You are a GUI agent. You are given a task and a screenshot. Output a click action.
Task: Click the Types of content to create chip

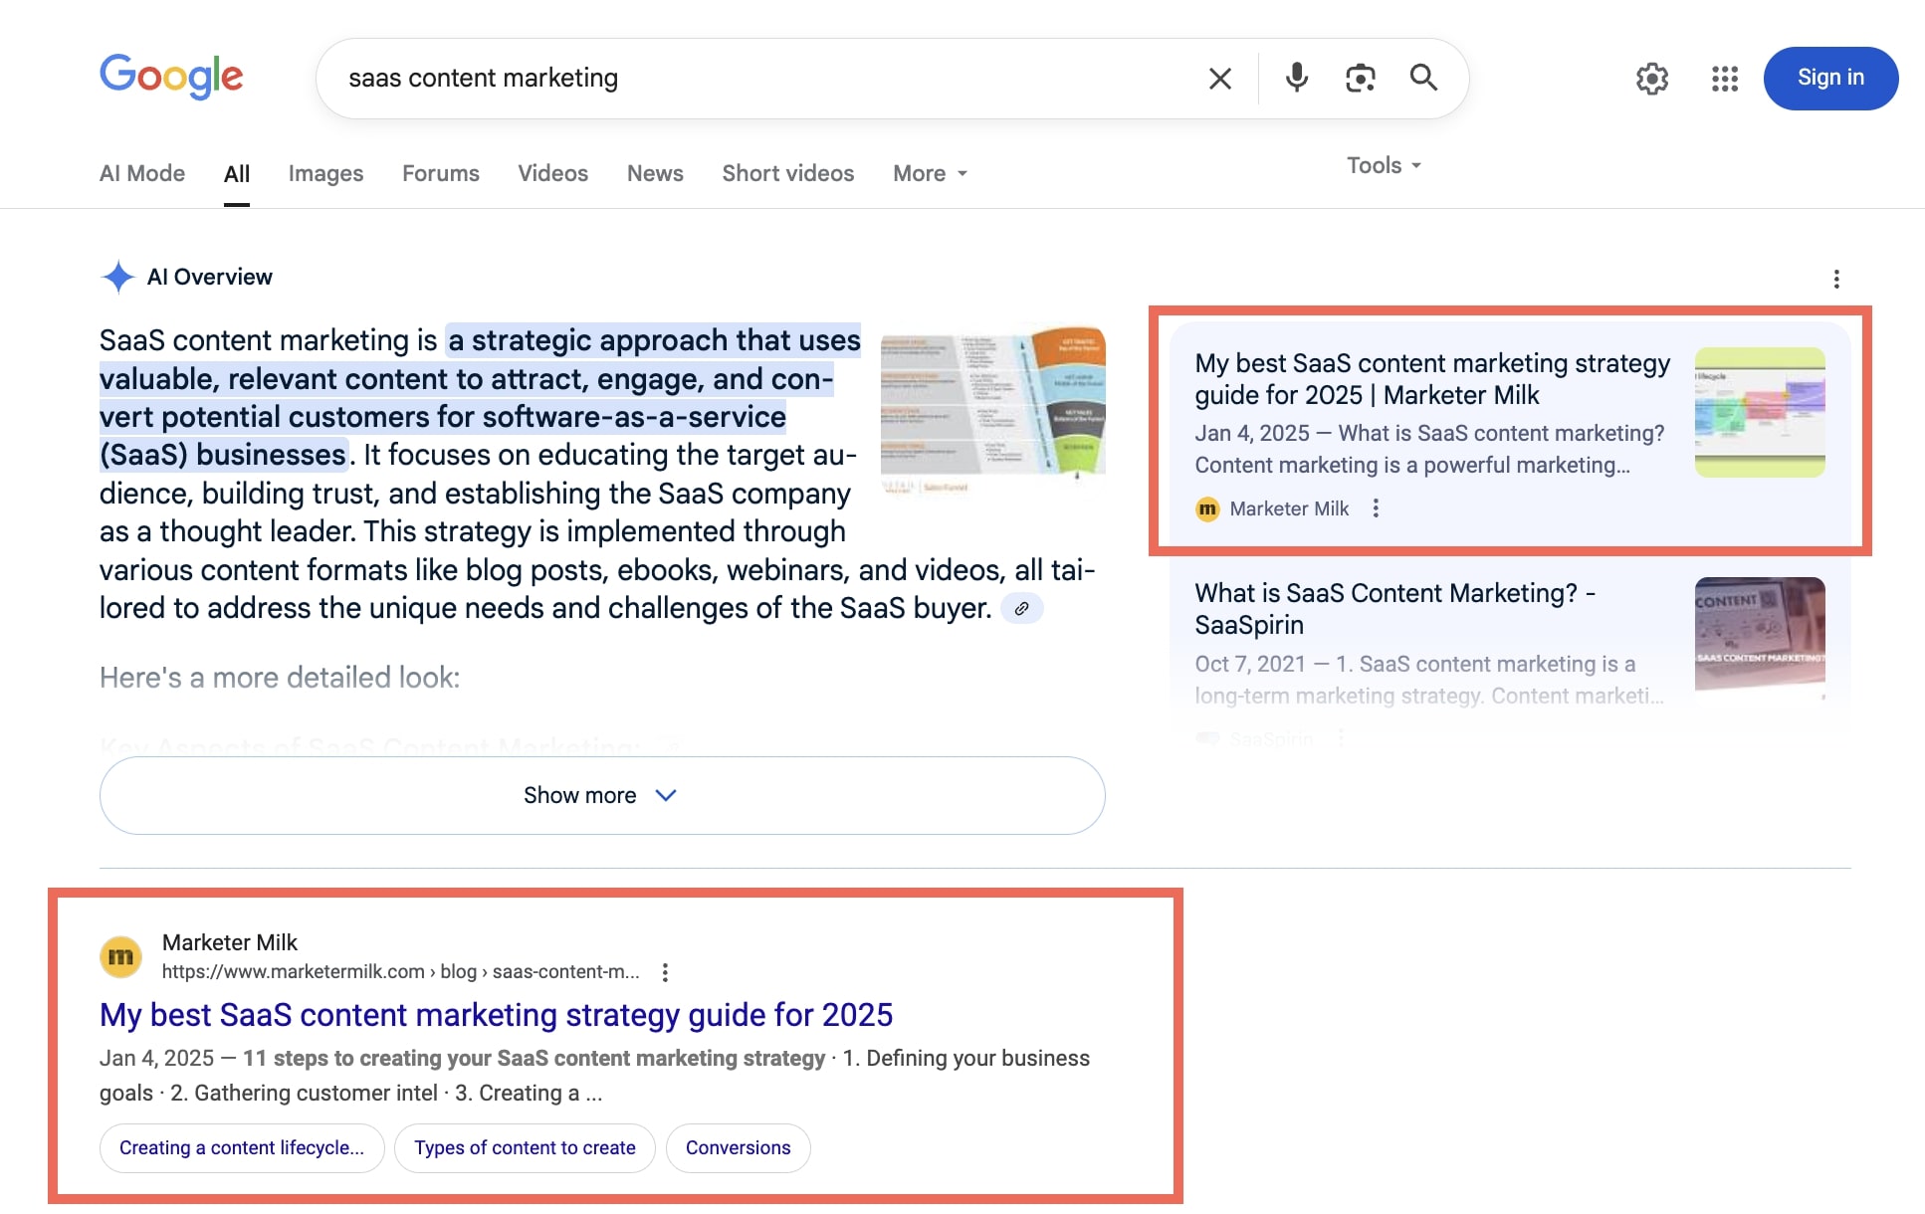pos(525,1148)
